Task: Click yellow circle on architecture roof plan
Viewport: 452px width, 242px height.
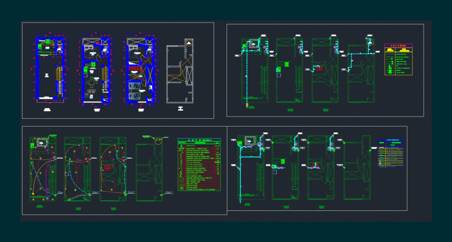Action: coord(189,42)
